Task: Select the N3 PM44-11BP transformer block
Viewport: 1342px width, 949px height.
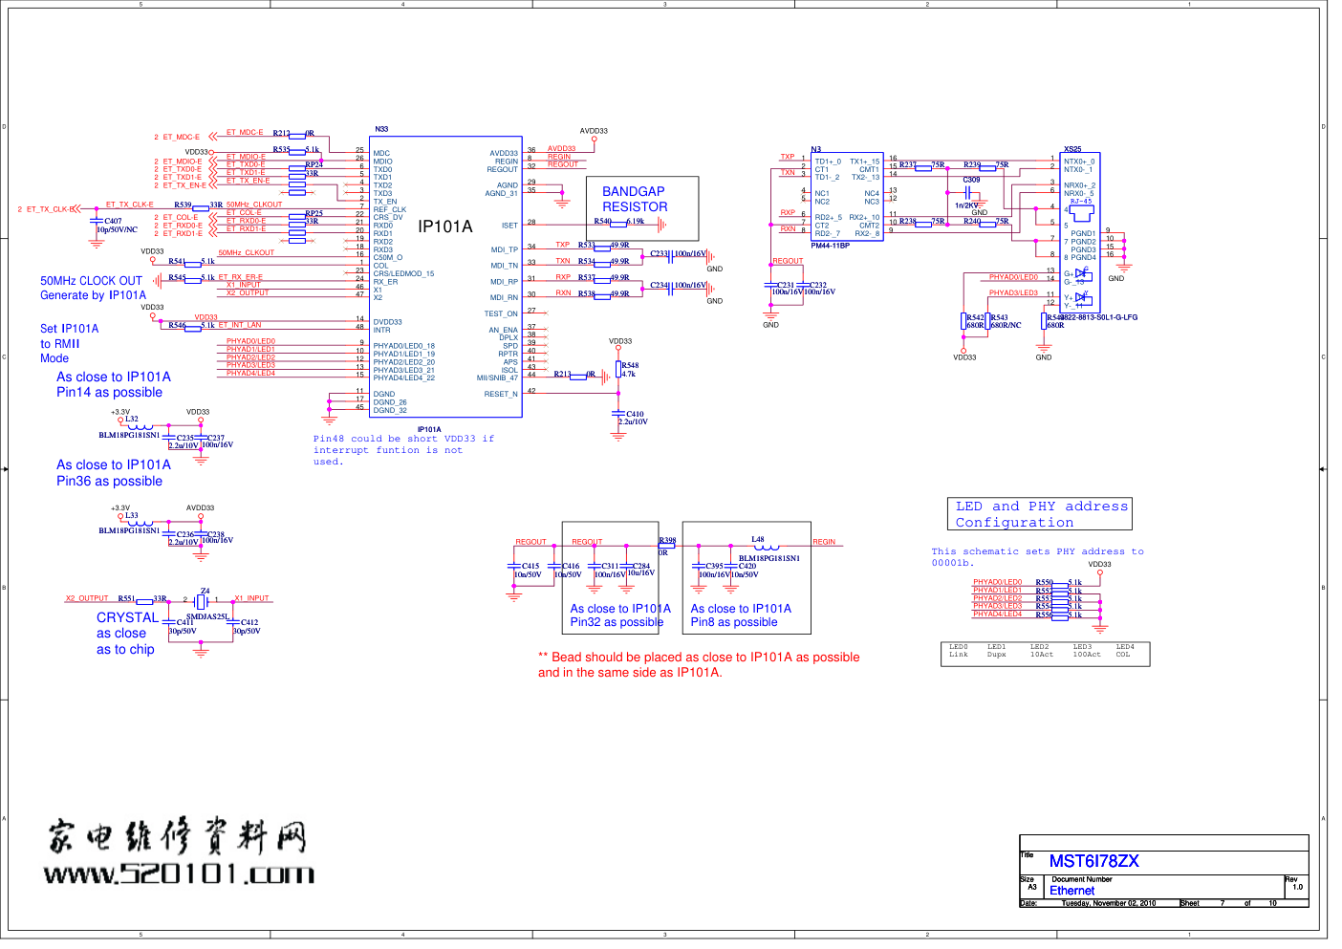Action: [x=846, y=197]
